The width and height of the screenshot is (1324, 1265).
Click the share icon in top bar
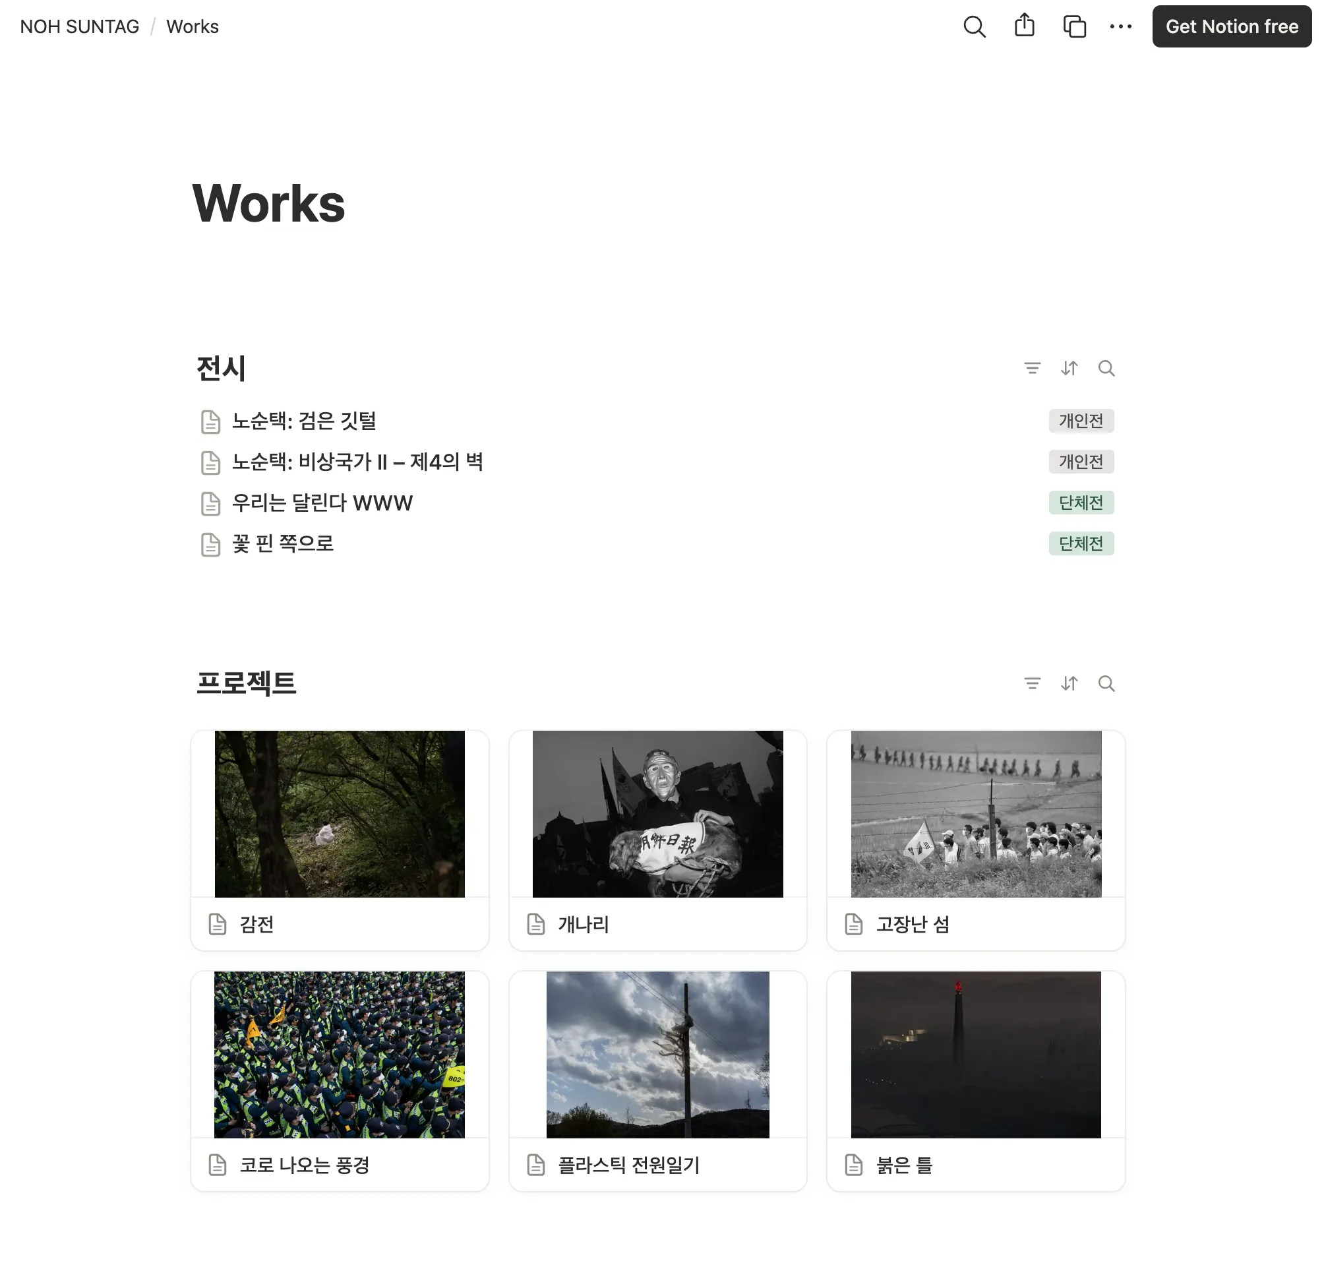click(1024, 26)
